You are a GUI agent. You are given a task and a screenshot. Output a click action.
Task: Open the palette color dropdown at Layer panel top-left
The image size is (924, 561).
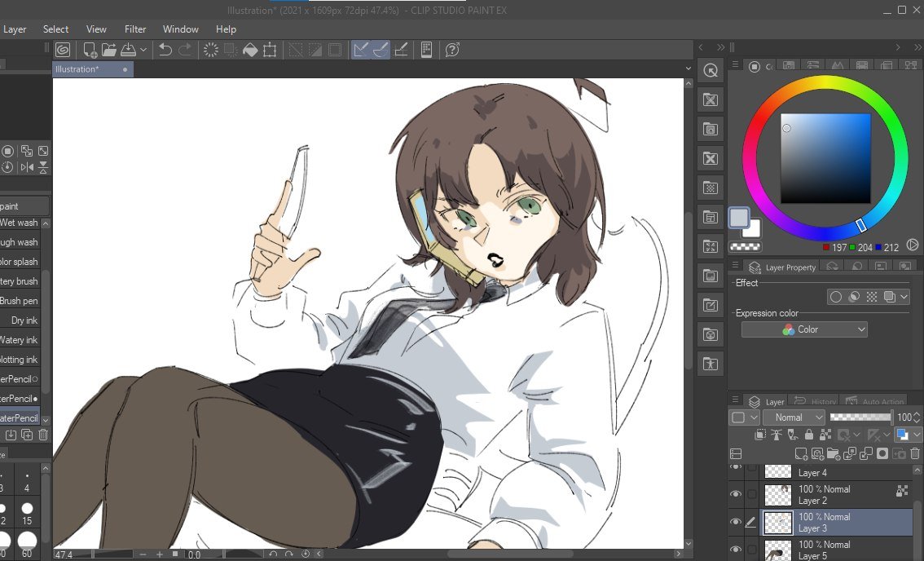click(x=745, y=417)
